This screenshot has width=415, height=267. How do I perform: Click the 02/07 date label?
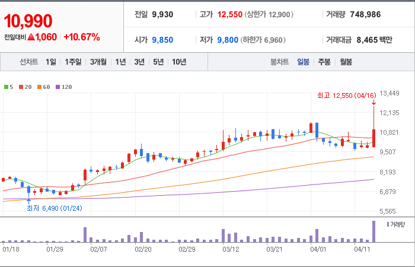pyautogui.click(x=99, y=250)
